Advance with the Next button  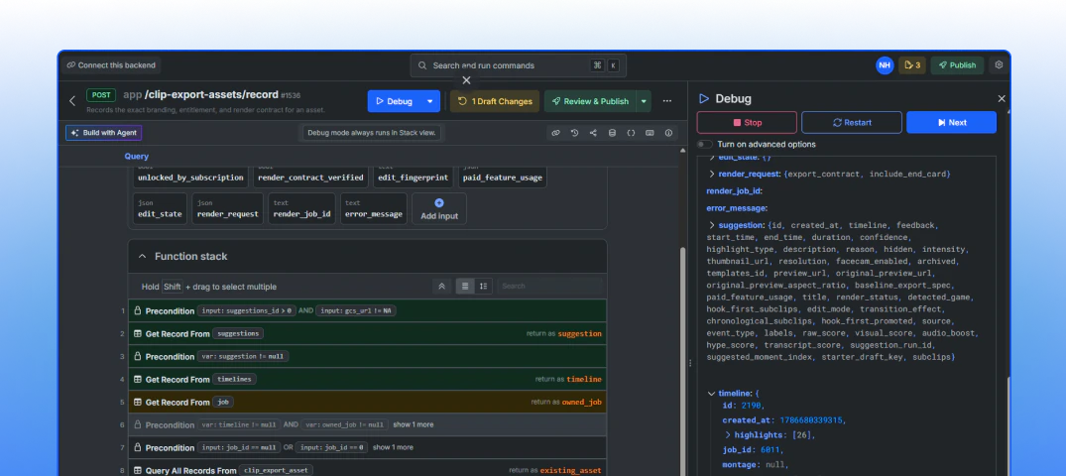951,122
